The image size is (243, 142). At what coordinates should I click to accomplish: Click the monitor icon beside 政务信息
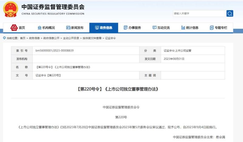coord(97,28)
